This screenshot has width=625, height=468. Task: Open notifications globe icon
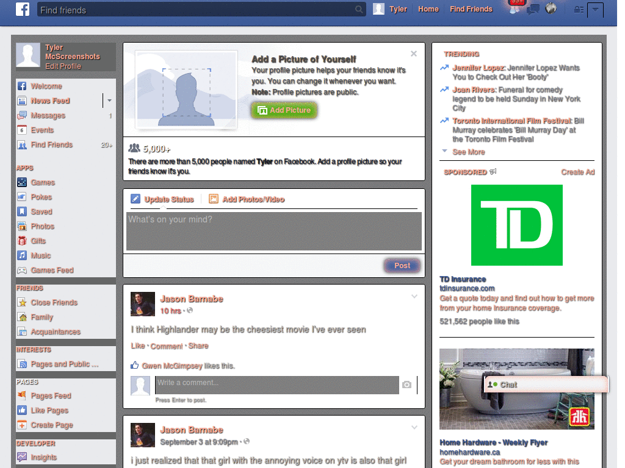click(551, 9)
